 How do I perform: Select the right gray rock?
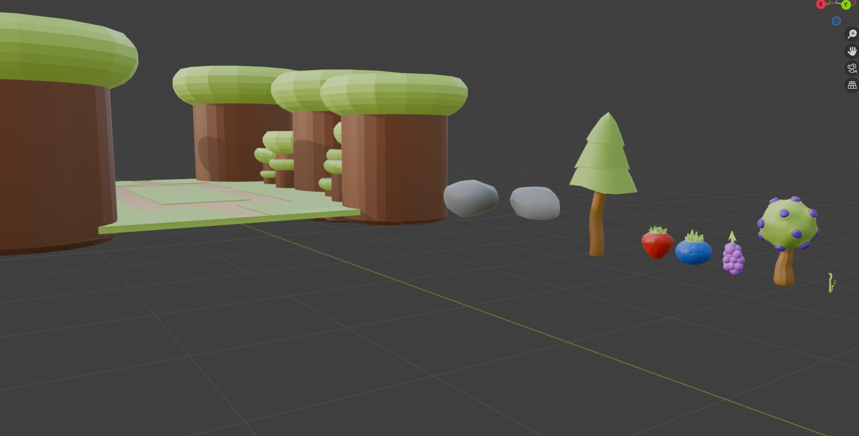535,203
